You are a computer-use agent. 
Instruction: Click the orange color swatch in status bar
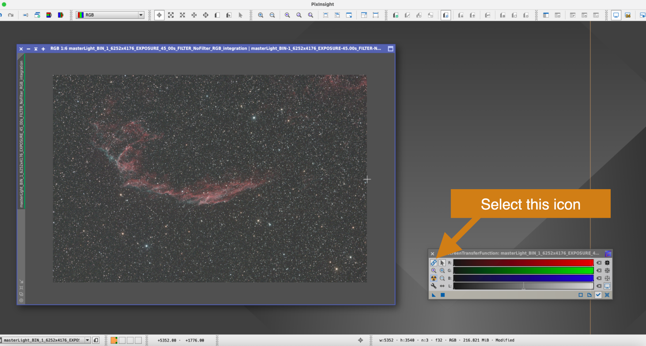114,340
